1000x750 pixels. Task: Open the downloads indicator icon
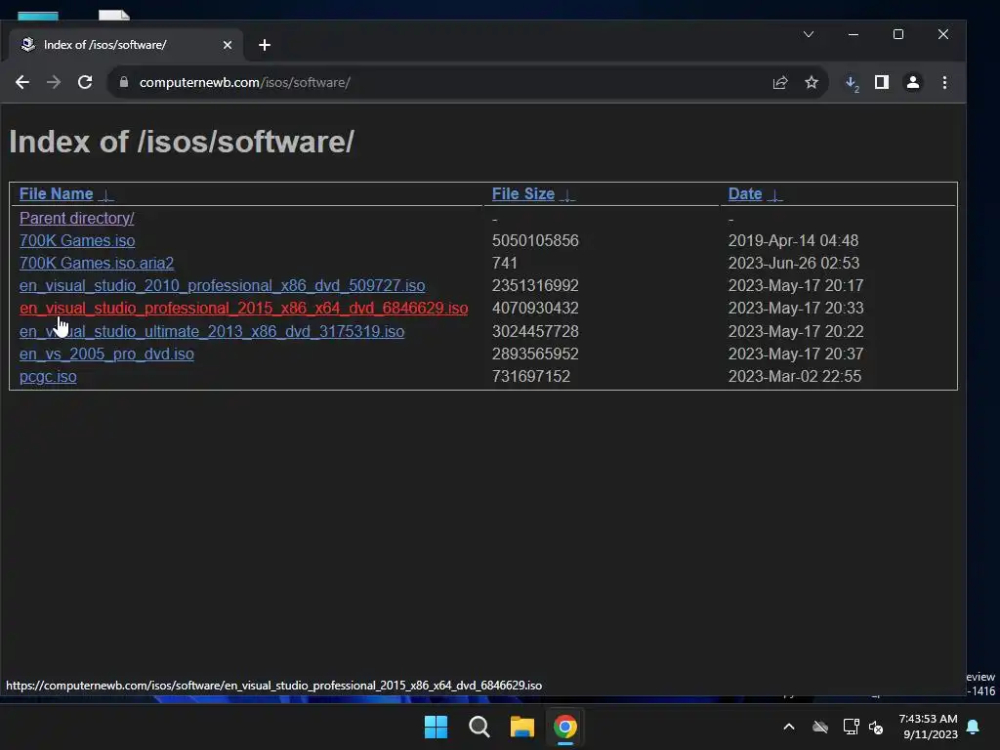pos(852,83)
